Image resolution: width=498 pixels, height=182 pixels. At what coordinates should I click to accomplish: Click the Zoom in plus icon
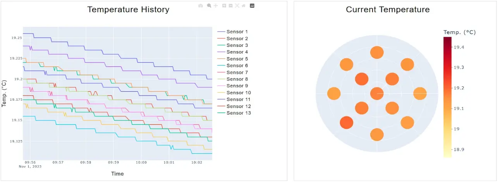224,6
